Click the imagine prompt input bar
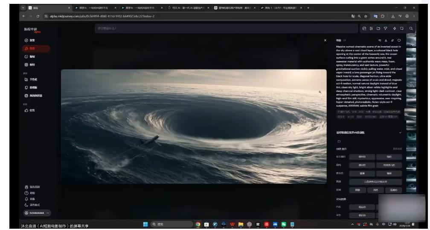The height and width of the screenshot is (230, 430). coord(226,28)
